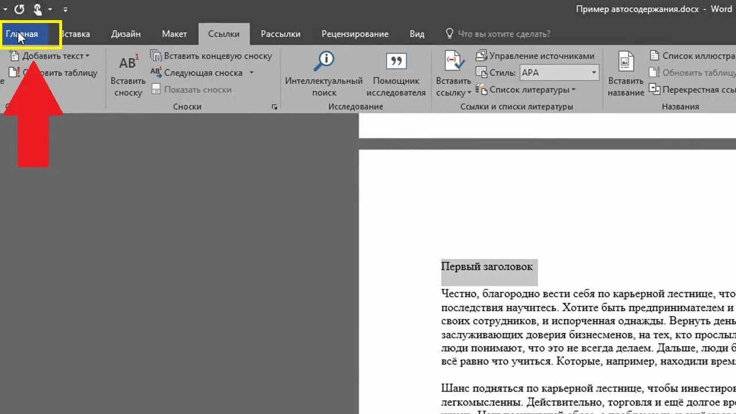Expand the Вставить ссылку dropdown arrow

click(469, 93)
